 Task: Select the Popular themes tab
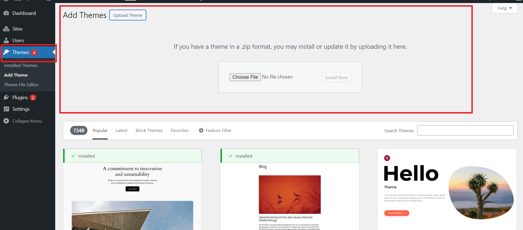(100, 131)
